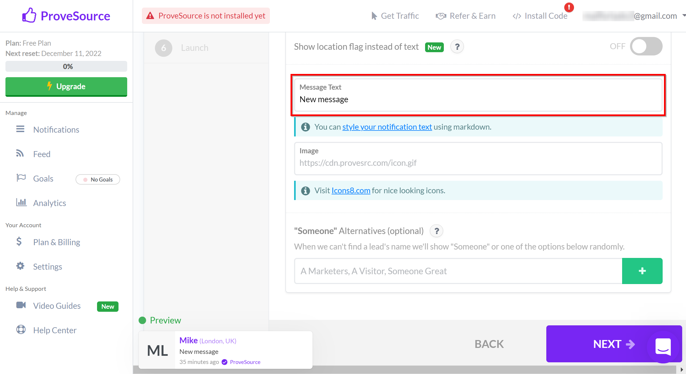686x374 pixels.
Task: Open the account email dropdown
Action: click(x=634, y=16)
